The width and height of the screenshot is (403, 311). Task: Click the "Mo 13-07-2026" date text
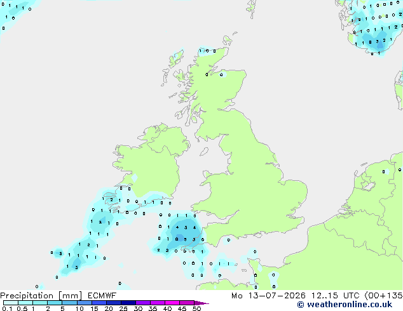coord(268,296)
